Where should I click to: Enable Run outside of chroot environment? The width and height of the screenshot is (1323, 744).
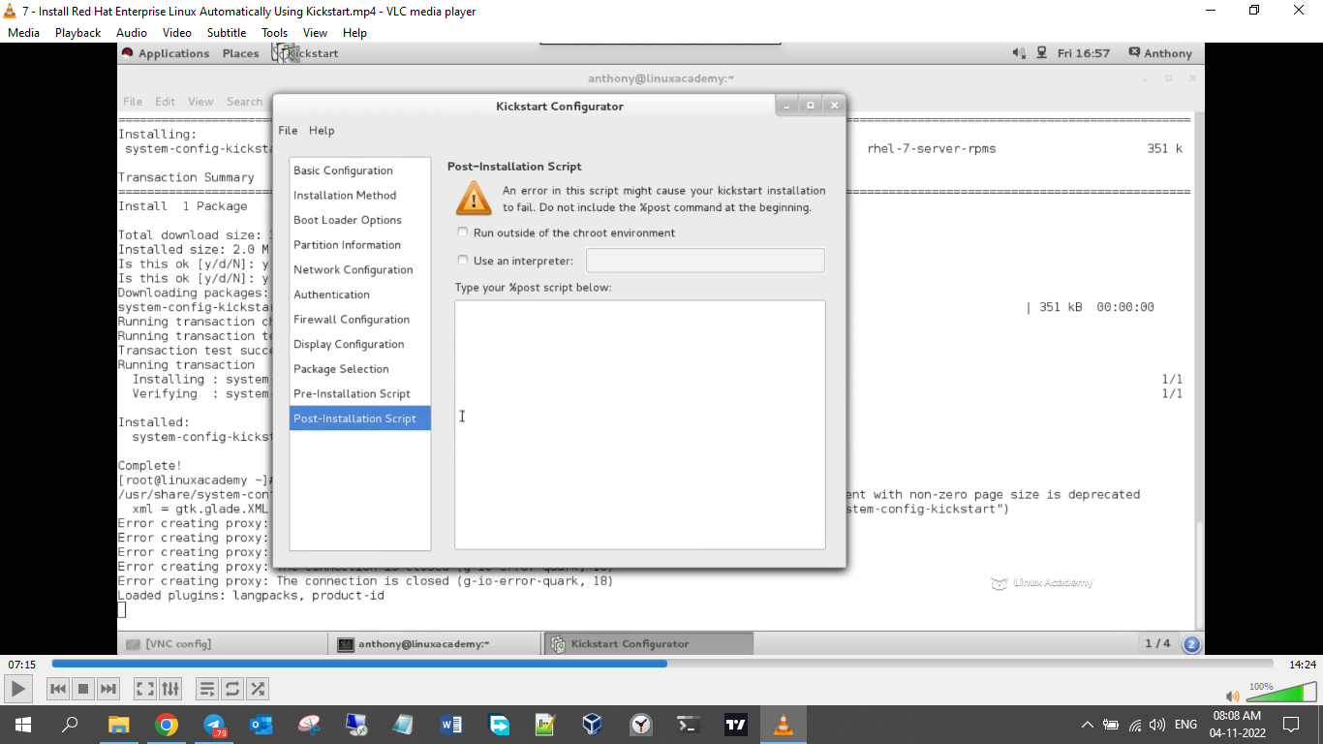pyautogui.click(x=463, y=232)
